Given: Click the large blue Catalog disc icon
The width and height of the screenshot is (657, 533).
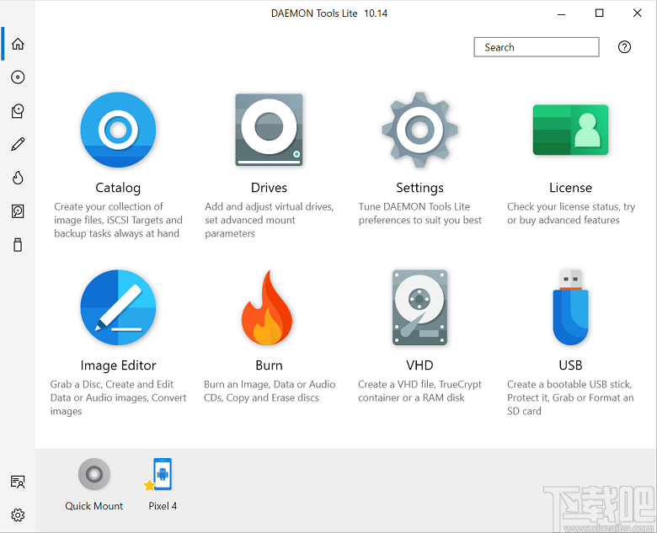Looking at the screenshot, I should click(118, 130).
